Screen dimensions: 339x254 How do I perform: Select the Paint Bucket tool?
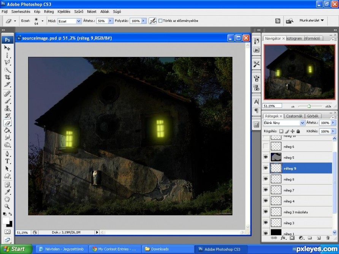pos(7,130)
